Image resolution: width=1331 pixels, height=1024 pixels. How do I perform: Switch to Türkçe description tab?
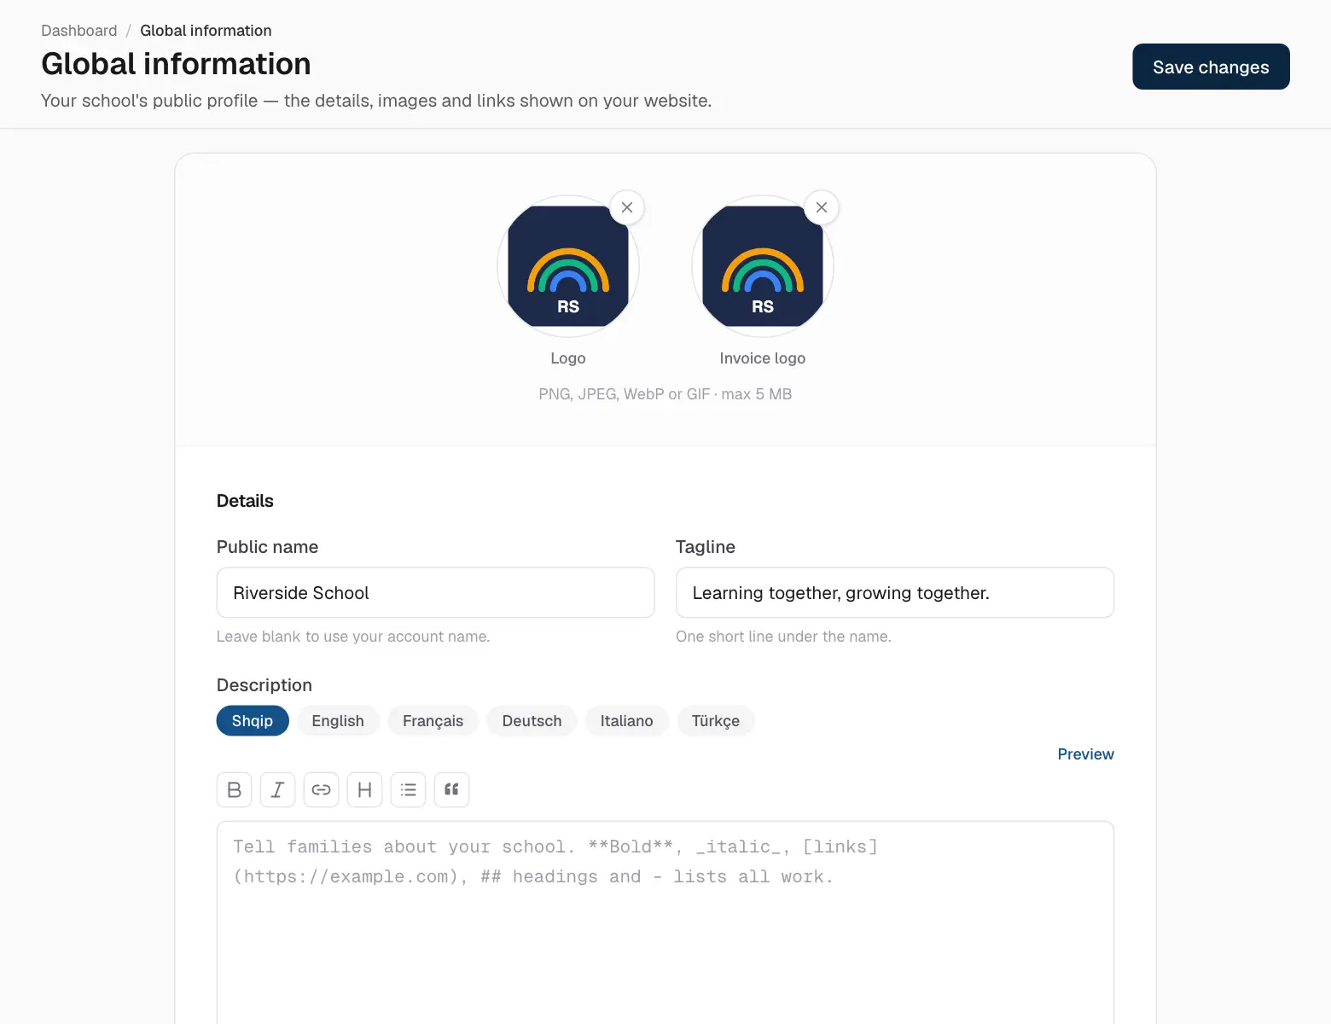point(716,720)
